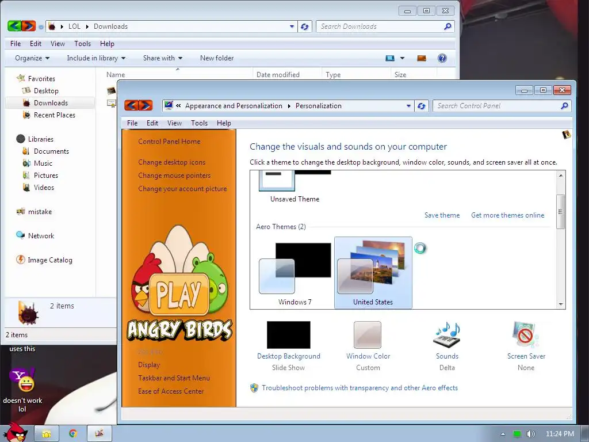Image resolution: width=589 pixels, height=442 pixels.
Task: Click Troubleshoot problems with transparency link
Action: click(x=360, y=388)
